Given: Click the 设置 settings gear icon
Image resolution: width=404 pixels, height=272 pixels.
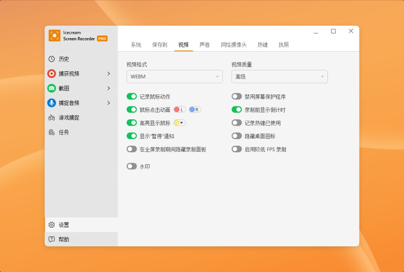Looking at the screenshot, I should (51, 225).
